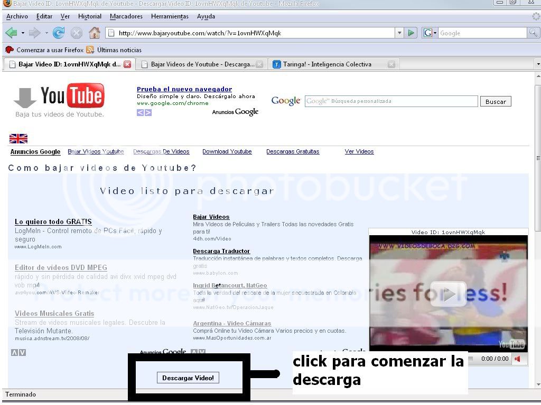Click the green Go arrow beside address bar
This screenshot has width=541, height=405.
(x=411, y=33)
